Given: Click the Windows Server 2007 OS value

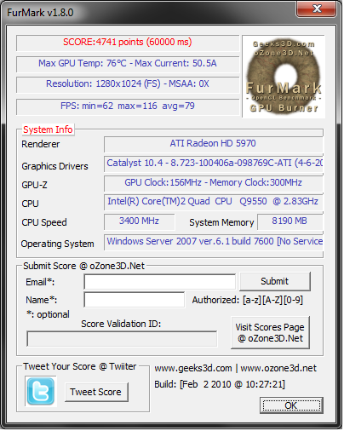Looking at the screenshot, I should click(215, 241).
